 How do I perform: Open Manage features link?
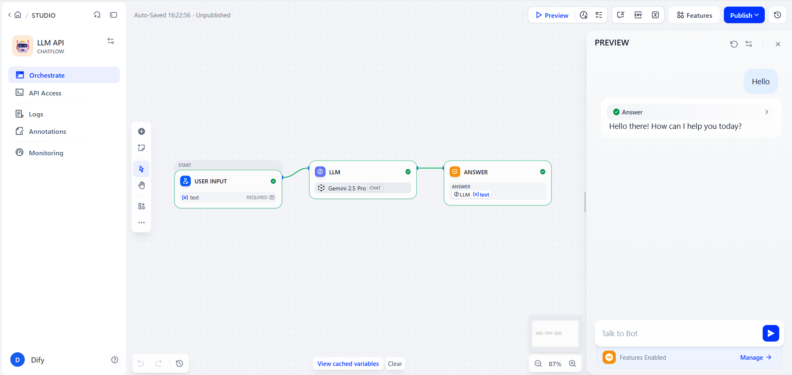(756, 358)
